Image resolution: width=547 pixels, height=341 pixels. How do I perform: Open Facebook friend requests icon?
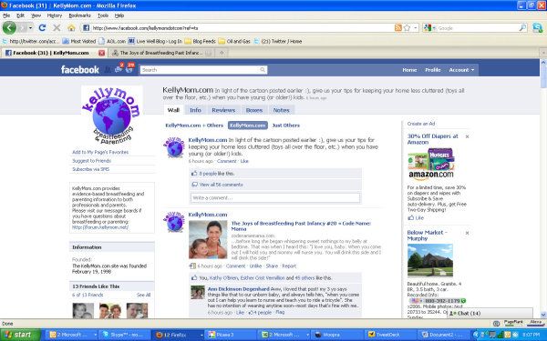(108, 70)
